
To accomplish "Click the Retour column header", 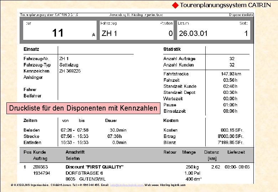I will point(170,152).
